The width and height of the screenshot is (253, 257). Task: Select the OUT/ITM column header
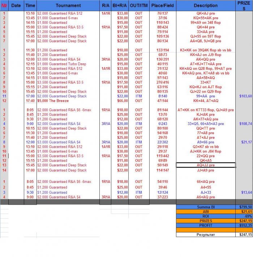click(139, 5)
